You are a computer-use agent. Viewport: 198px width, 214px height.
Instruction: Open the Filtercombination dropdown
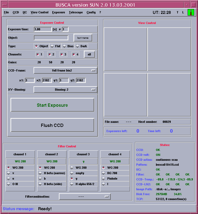point(85,197)
